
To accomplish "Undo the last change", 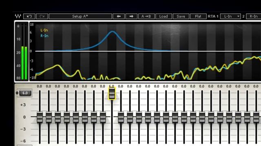I will [29, 16].
